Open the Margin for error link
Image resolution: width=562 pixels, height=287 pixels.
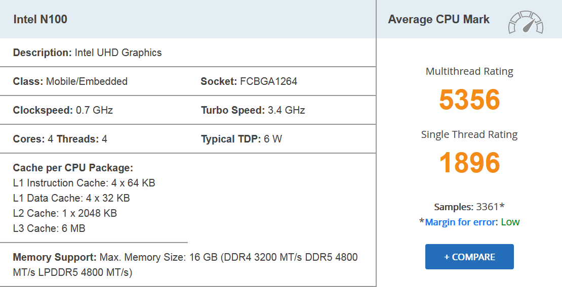tap(461, 222)
